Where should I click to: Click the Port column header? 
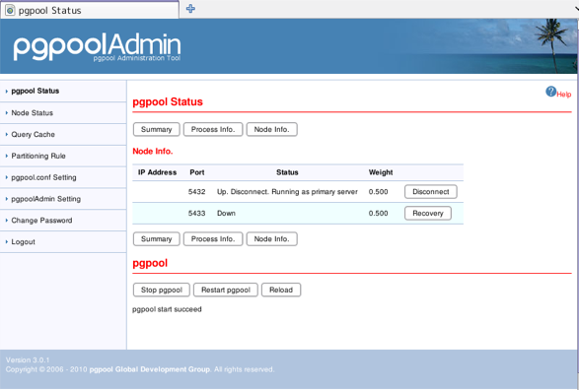pos(197,172)
